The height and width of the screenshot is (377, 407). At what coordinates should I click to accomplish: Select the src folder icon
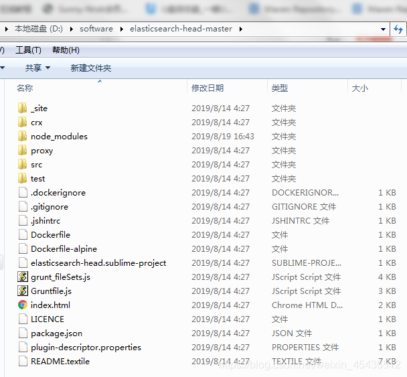click(x=22, y=164)
